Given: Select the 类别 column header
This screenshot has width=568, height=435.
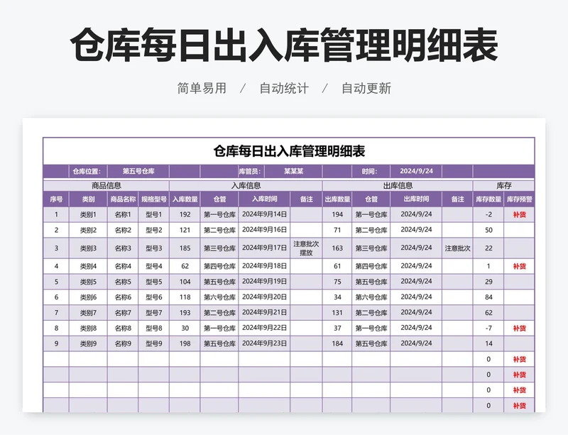Looking at the screenshot, I should [88, 199].
